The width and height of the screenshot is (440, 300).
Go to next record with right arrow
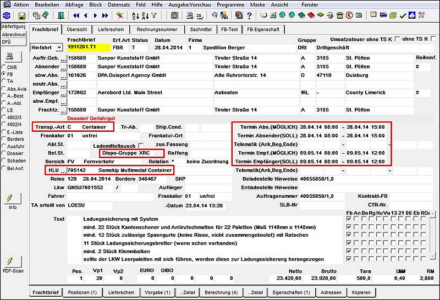click(x=95, y=16)
